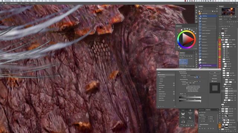The image size is (238, 133).
Task: Click the New Style button
Action: pos(215,79)
